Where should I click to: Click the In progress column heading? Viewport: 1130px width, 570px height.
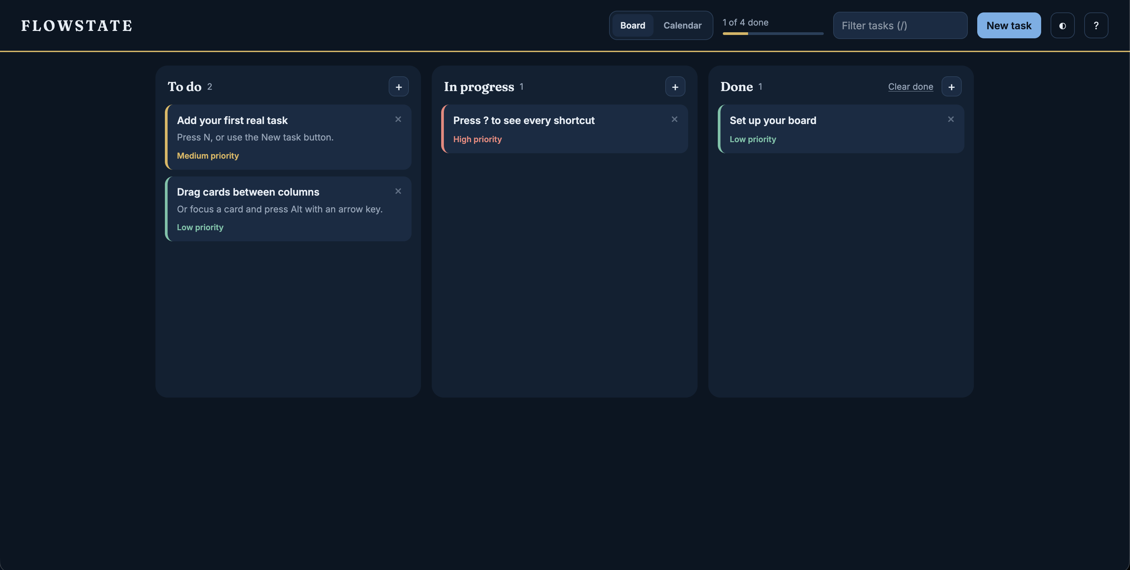(x=479, y=87)
